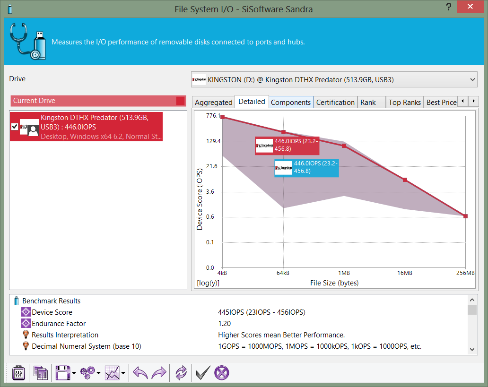The height and width of the screenshot is (387, 488).
Task: Select the Kingston DTHX Predator drive entry
Action: [x=86, y=127]
